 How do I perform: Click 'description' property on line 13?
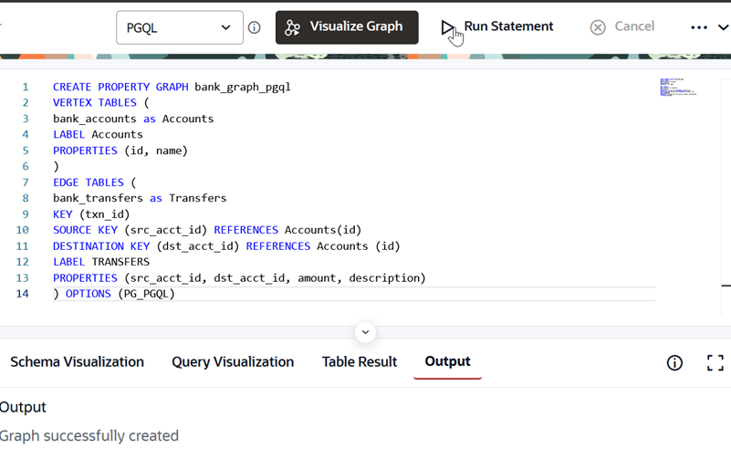[384, 278]
